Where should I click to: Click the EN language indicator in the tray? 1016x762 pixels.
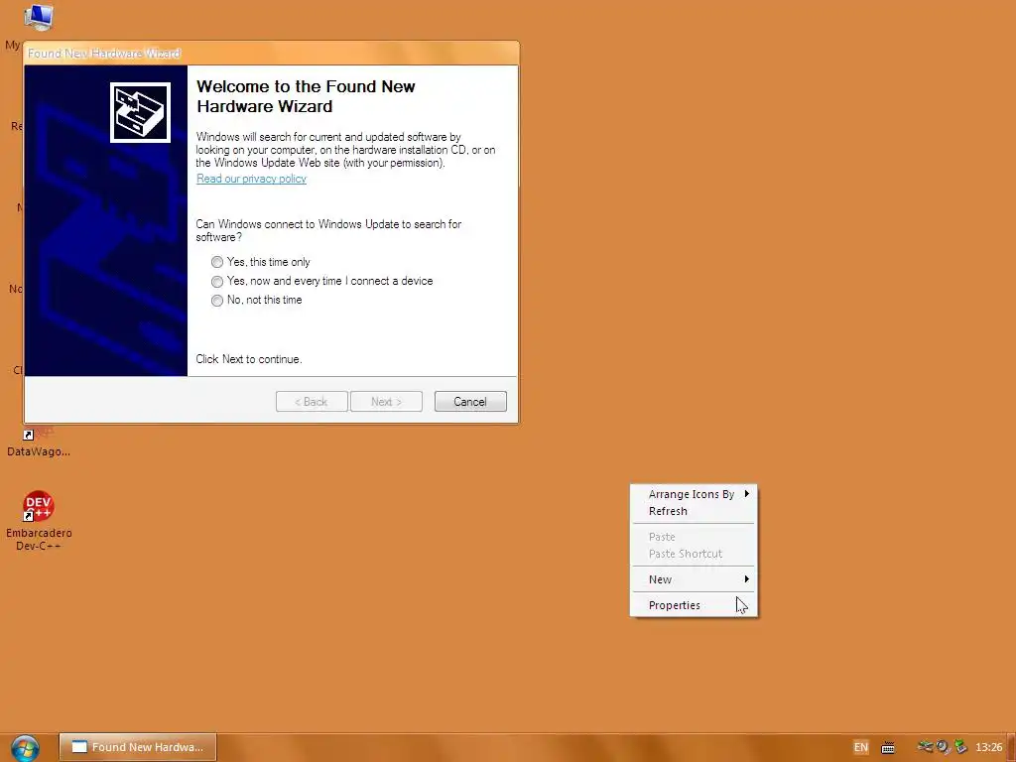[860, 747]
